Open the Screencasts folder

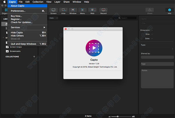pyautogui.click(x=13, y=51)
